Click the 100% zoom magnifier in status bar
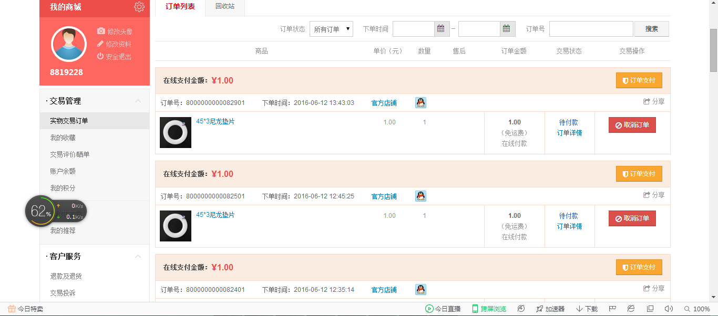The height and width of the screenshot is (316, 718). [688, 309]
